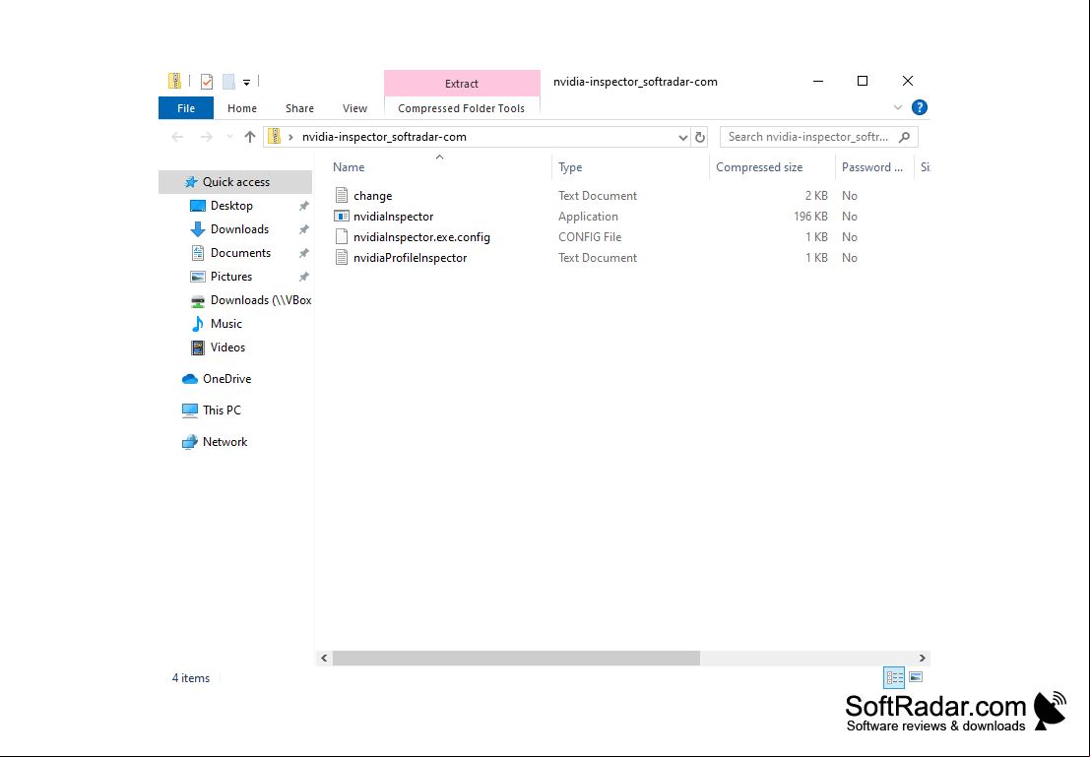The image size is (1090, 757).
Task: Maximize the Explorer window
Action: click(x=863, y=82)
